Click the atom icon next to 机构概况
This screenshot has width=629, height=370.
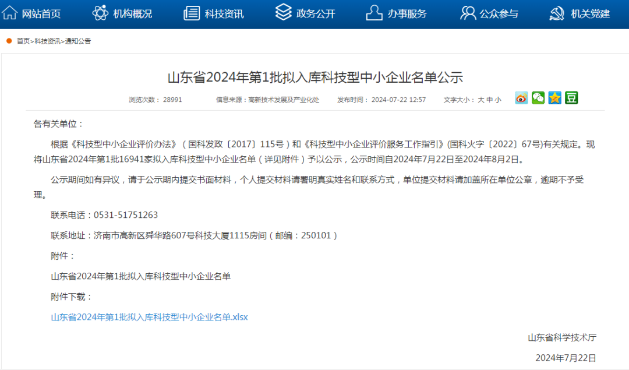click(99, 13)
